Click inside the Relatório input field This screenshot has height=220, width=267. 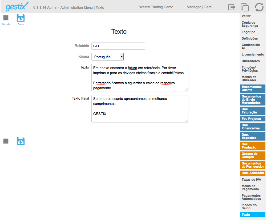tap(118, 46)
